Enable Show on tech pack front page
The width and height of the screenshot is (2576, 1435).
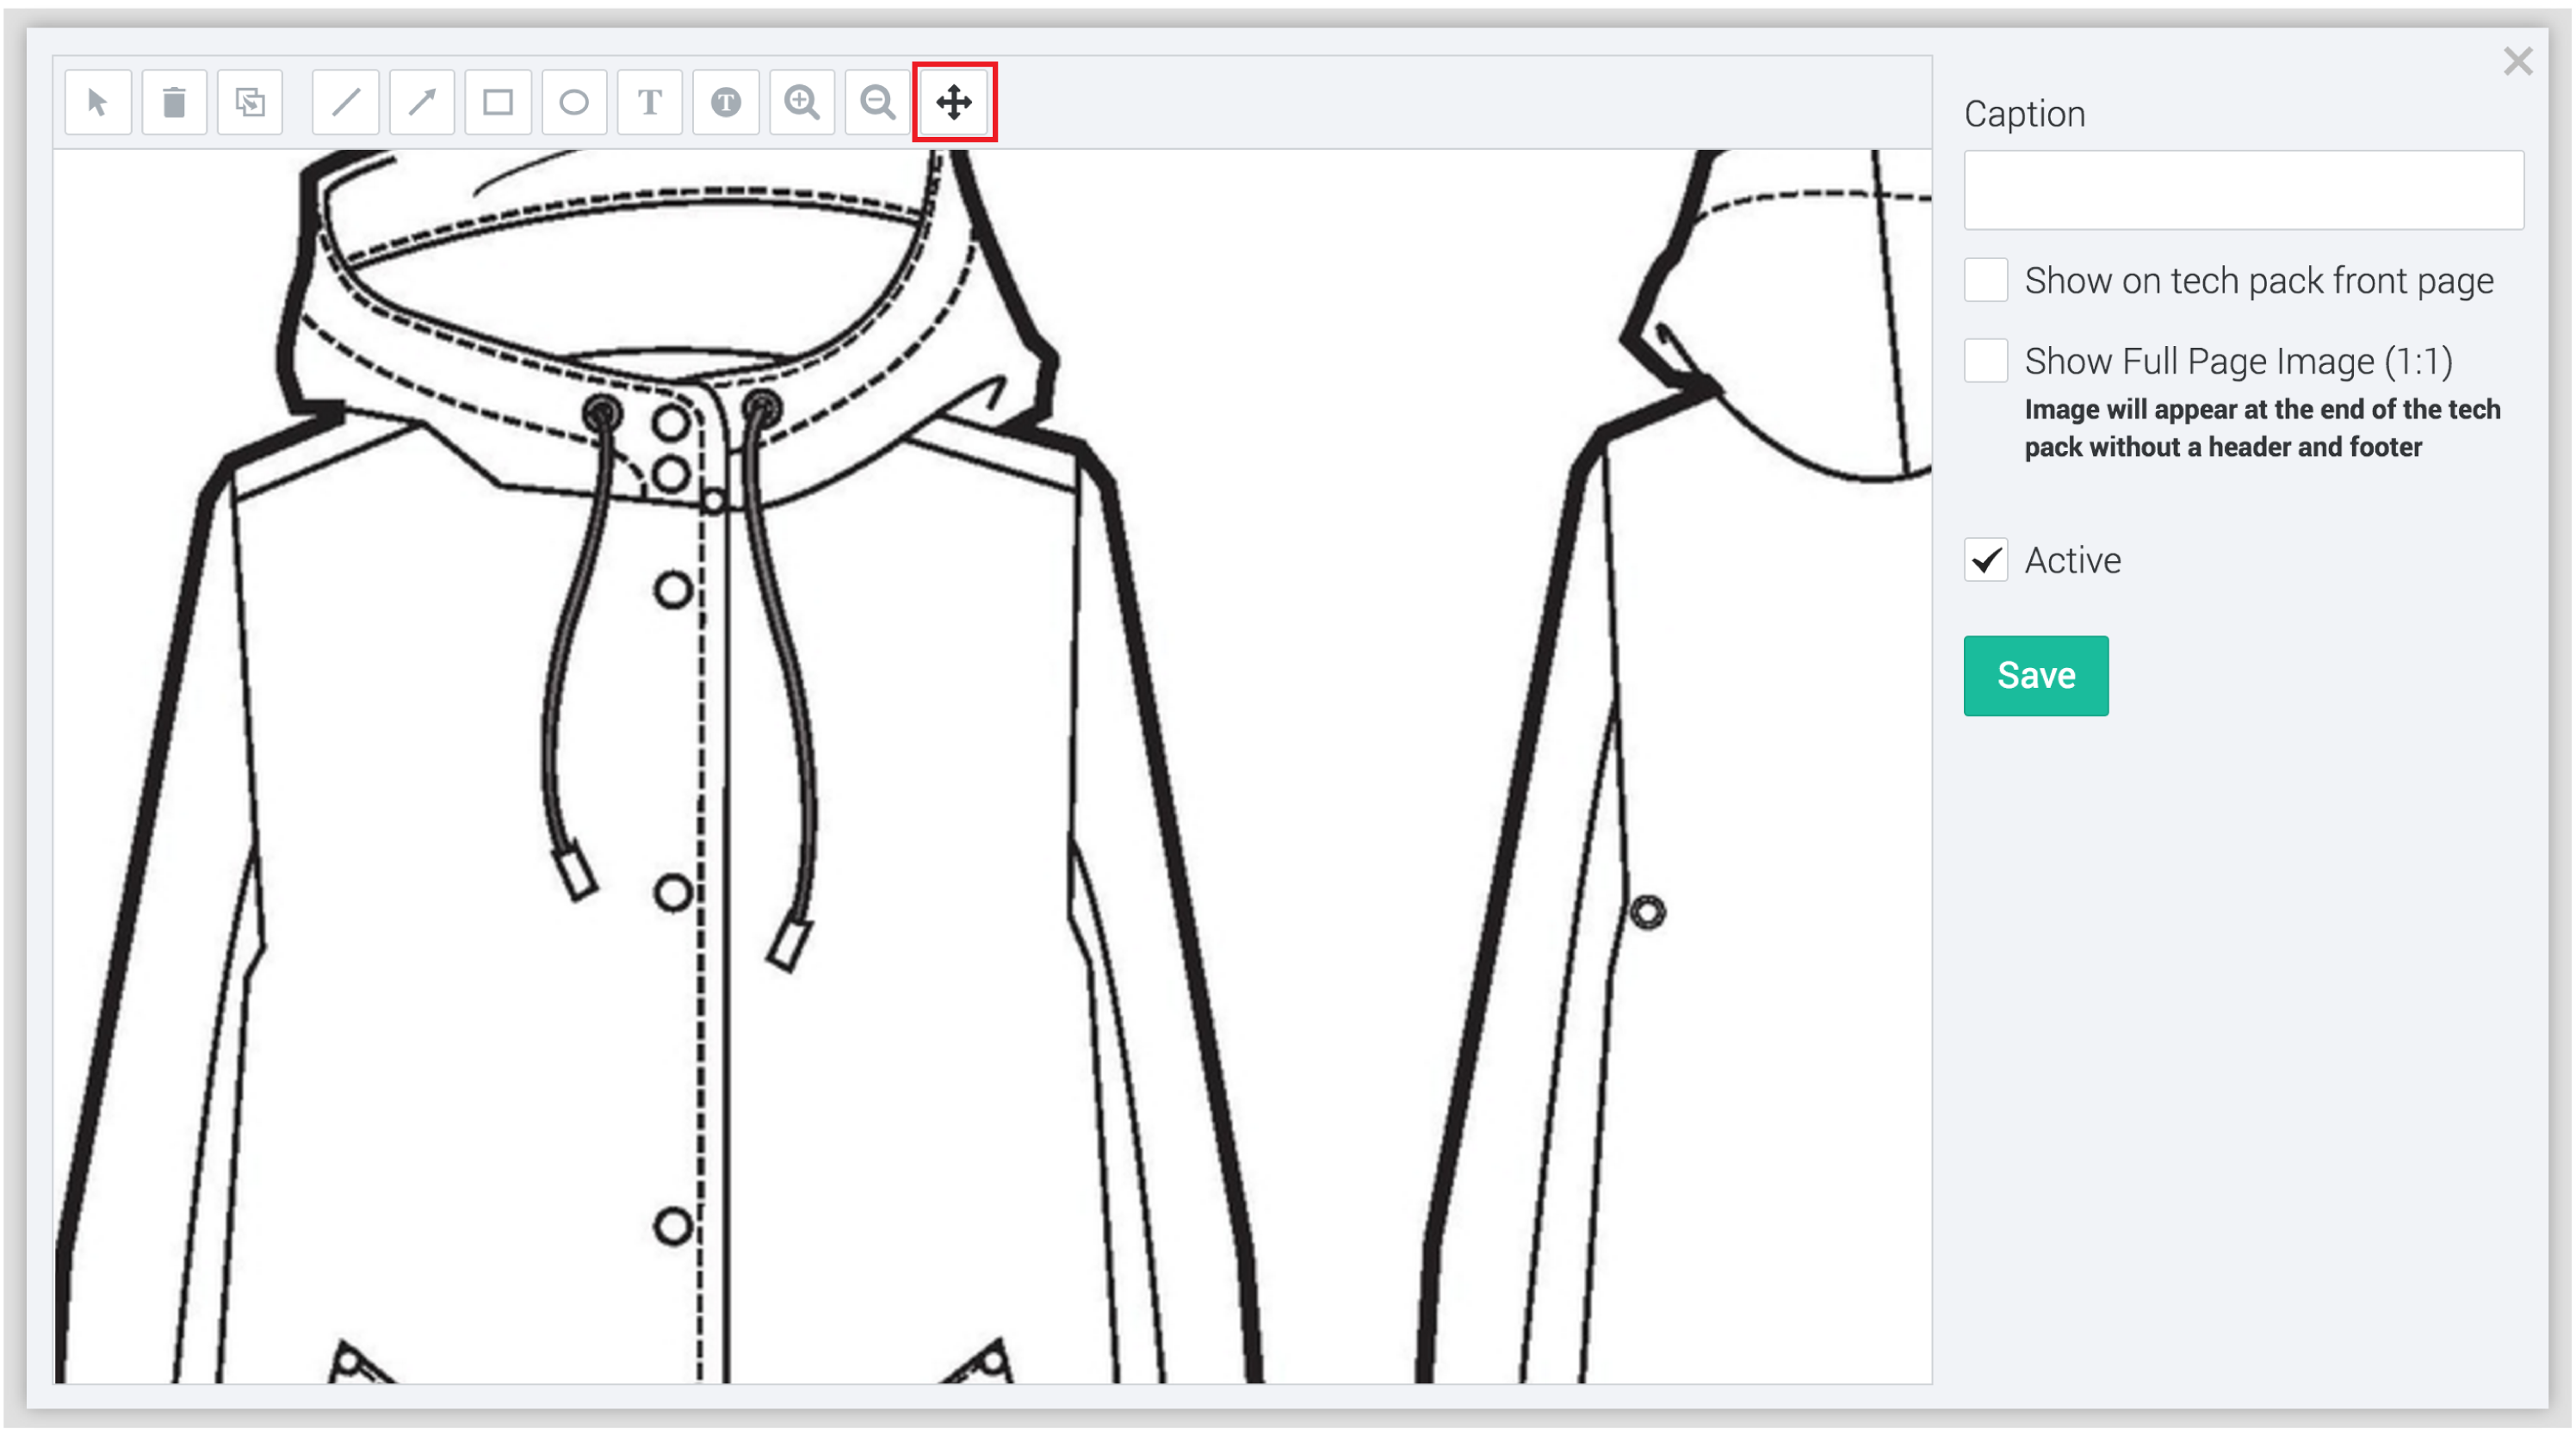pyautogui.click(x=1986, y=280)
